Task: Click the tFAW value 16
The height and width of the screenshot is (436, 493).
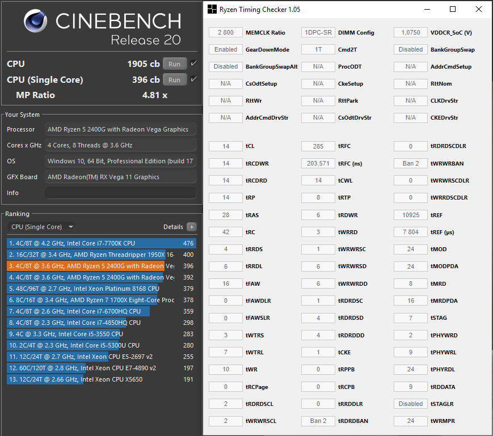Action: (x=226, y=283)
